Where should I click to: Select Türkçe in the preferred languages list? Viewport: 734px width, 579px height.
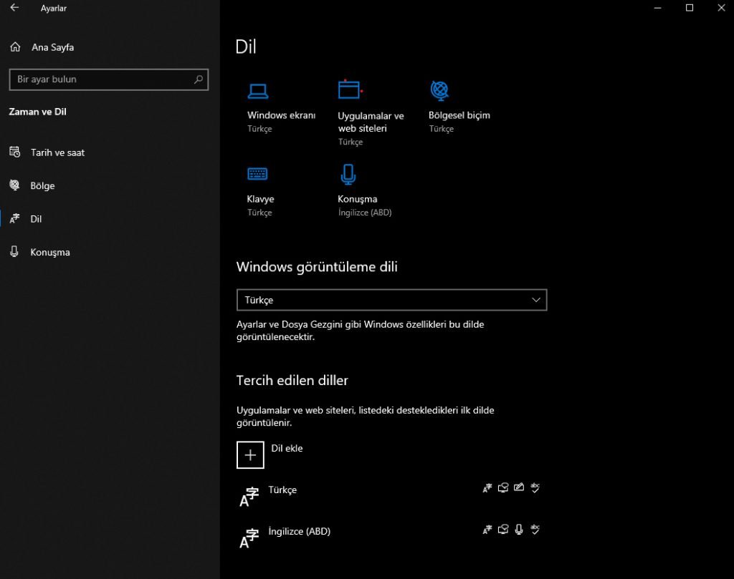pyautogui.click(x=282, y=490)
